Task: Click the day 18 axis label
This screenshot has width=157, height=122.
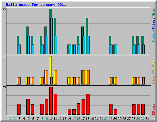Action: [87, 119]
